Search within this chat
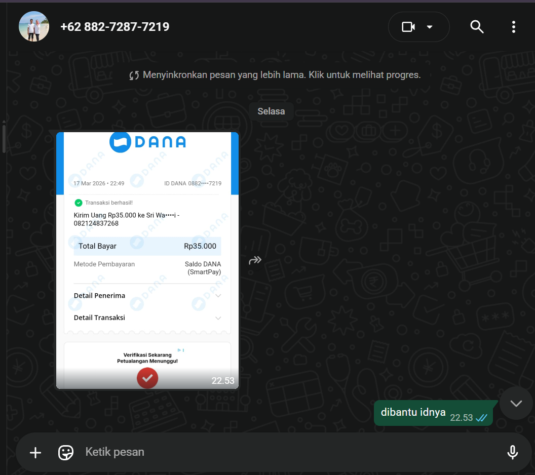Image resolution: width=535 pixels, height=475 pixels. [477, 27]
